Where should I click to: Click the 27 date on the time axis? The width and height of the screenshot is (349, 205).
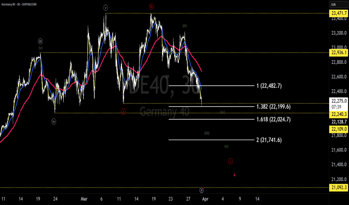[x=188, y=199]
